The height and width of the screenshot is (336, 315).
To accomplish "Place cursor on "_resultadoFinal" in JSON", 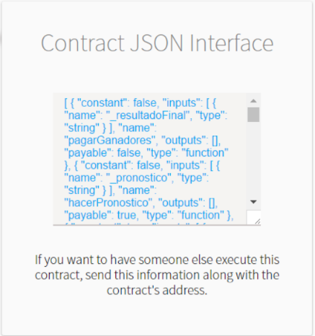I will 146,115.
